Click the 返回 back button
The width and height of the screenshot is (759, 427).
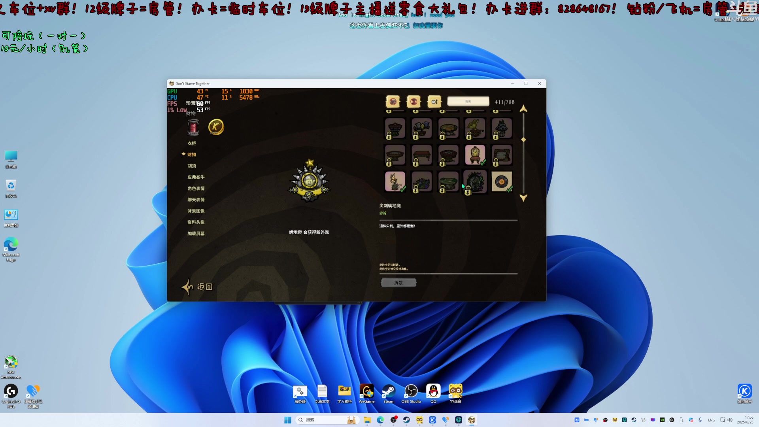pos(197,287)
